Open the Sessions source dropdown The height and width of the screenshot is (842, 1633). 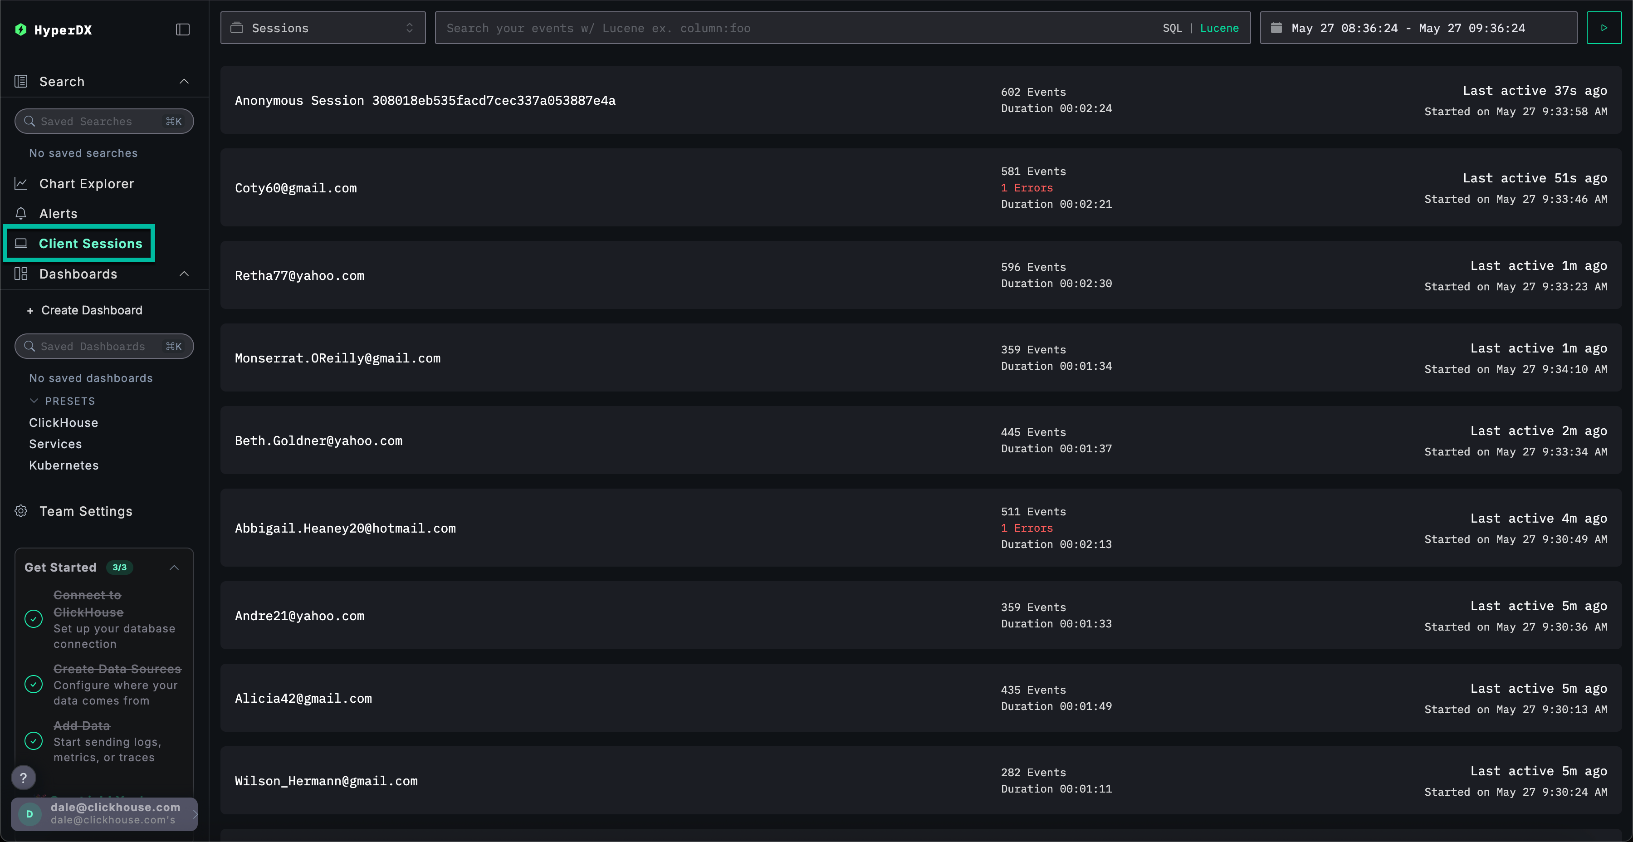(x=323, y=28)
